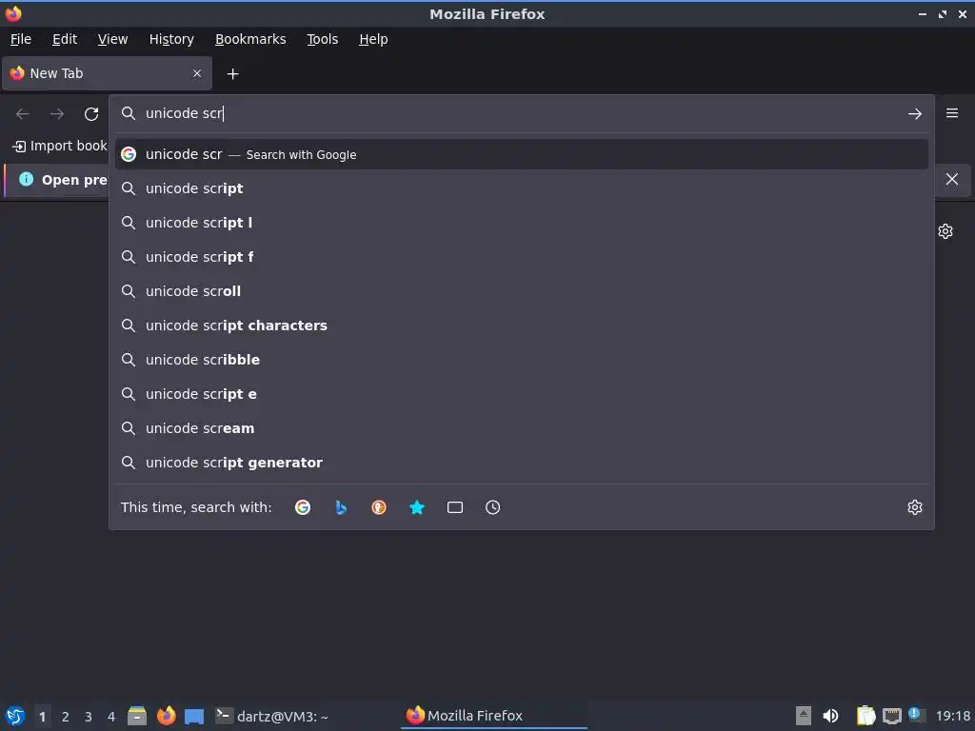
Task: Choose suggestion 'unicode scribble'
Action: click(x=521, y=359)
